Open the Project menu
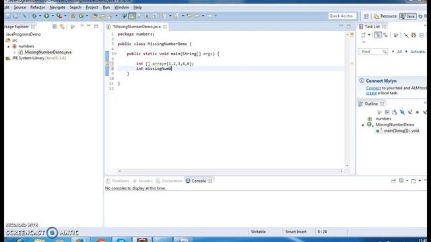This screenshot has width=431, height=242. (92, 7)
